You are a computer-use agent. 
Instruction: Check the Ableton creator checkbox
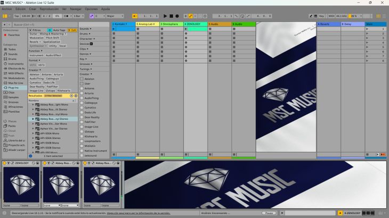82,79
